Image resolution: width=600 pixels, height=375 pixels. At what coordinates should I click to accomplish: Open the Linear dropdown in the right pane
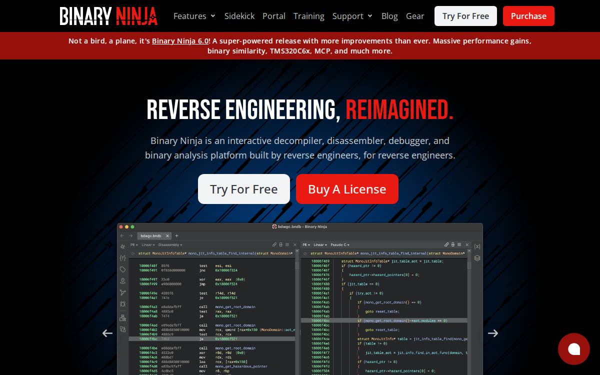click(320, 245)
